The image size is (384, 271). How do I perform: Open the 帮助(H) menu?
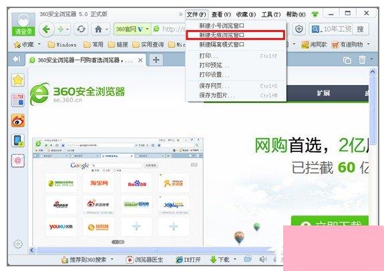(x=296, y=15)
